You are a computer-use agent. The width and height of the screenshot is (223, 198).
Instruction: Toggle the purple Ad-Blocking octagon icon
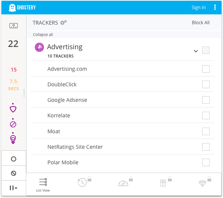(13, 125)
